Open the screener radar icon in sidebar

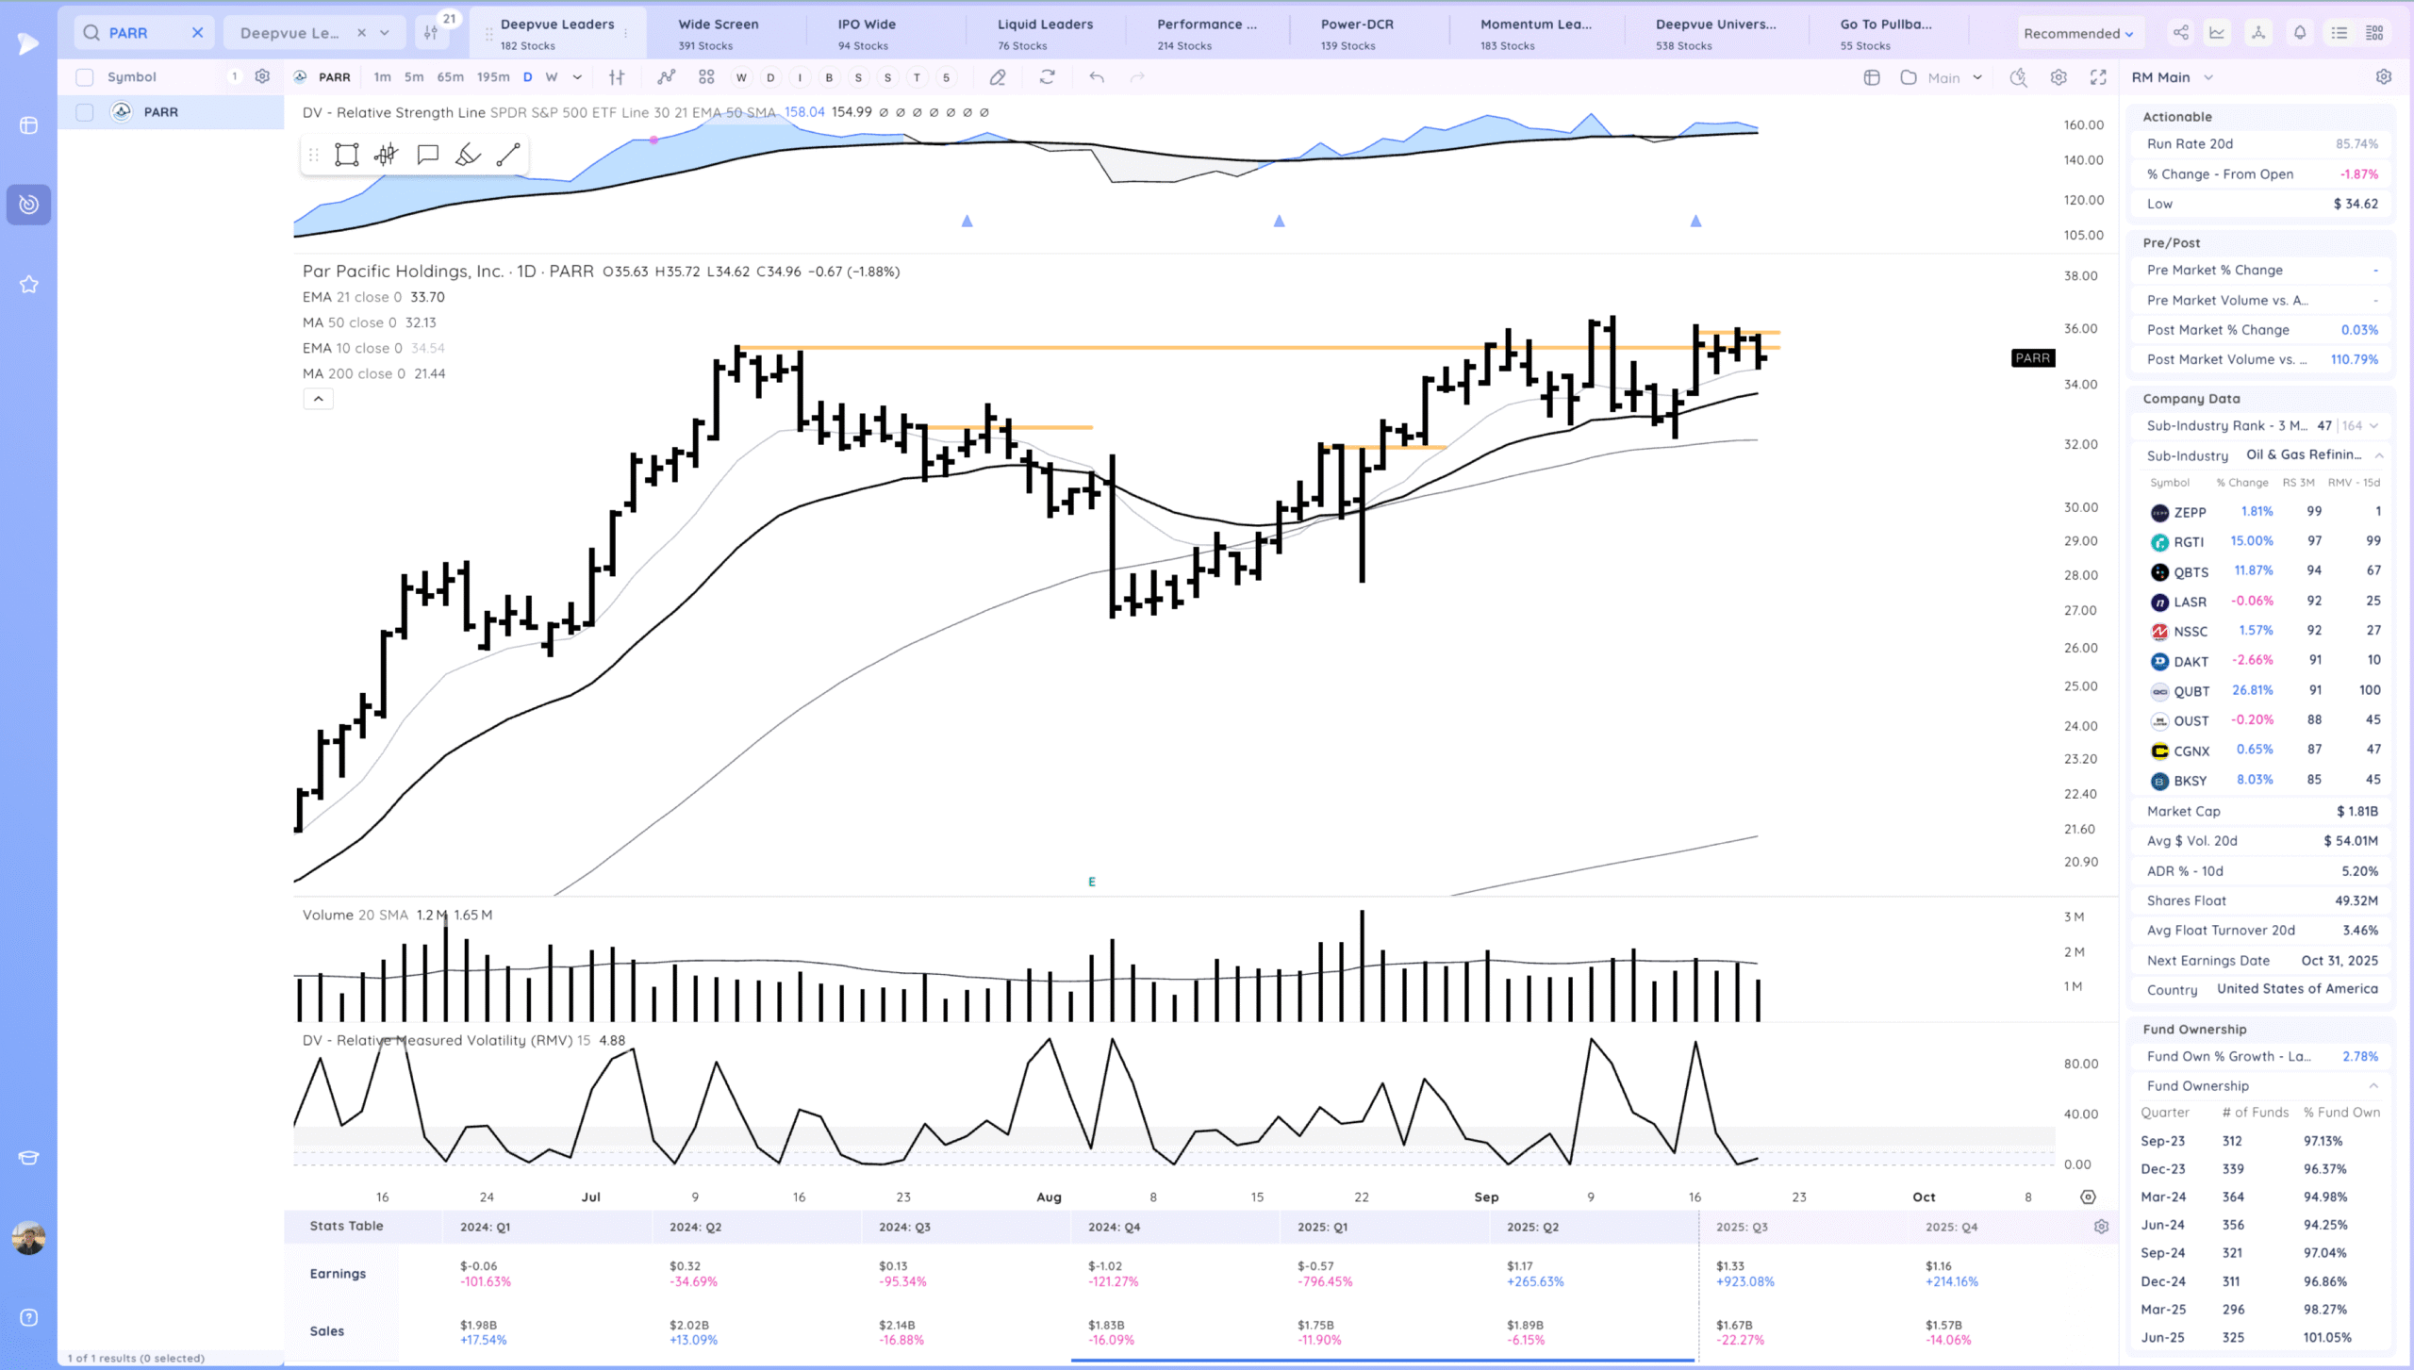tap(28, 205)
